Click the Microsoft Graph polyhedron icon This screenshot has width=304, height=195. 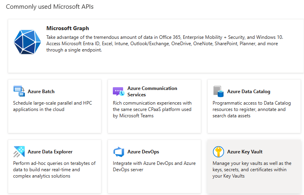pyautogui.click(x=27, y=42)
